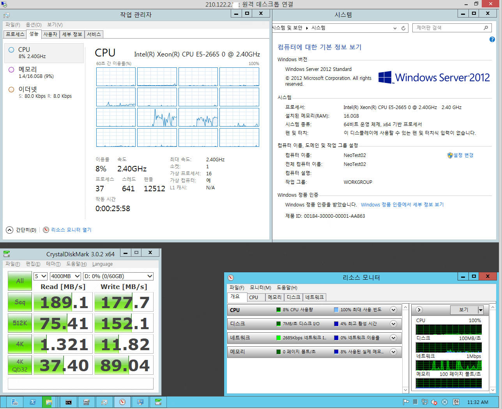Expand the CPU section in 리소스 모니터

tap(393, 310)
